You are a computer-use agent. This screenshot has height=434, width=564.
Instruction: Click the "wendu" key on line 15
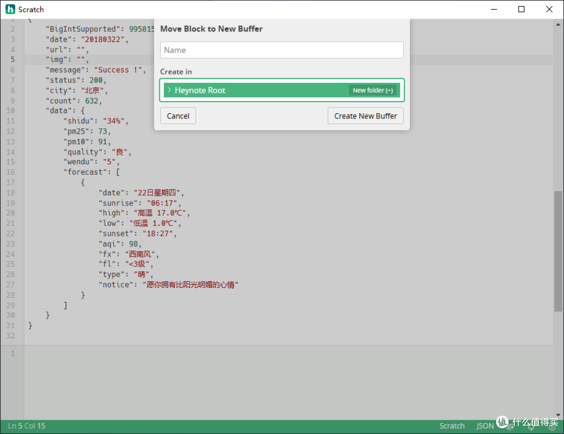click(x=78, y=162)
